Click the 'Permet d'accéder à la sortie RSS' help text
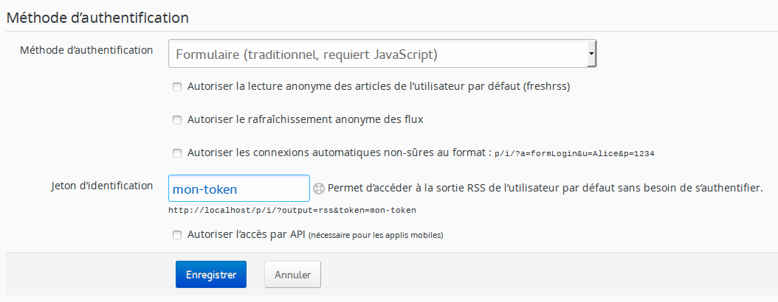The height and width of the screenshot is (302, 778). click(545, 187)
